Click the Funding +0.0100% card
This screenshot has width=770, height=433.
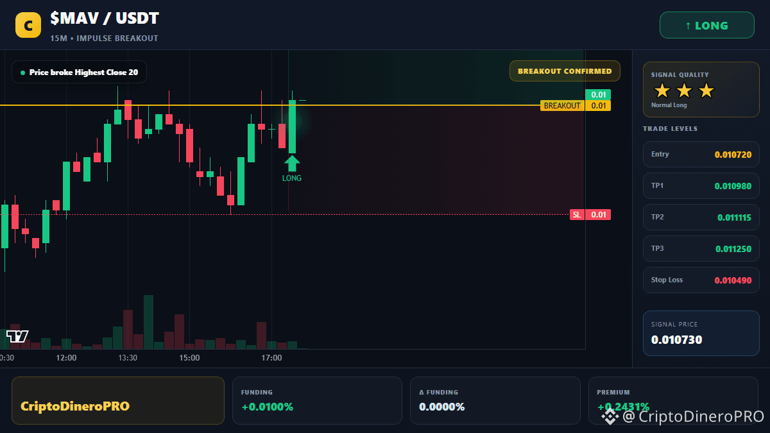pos(317,400)
